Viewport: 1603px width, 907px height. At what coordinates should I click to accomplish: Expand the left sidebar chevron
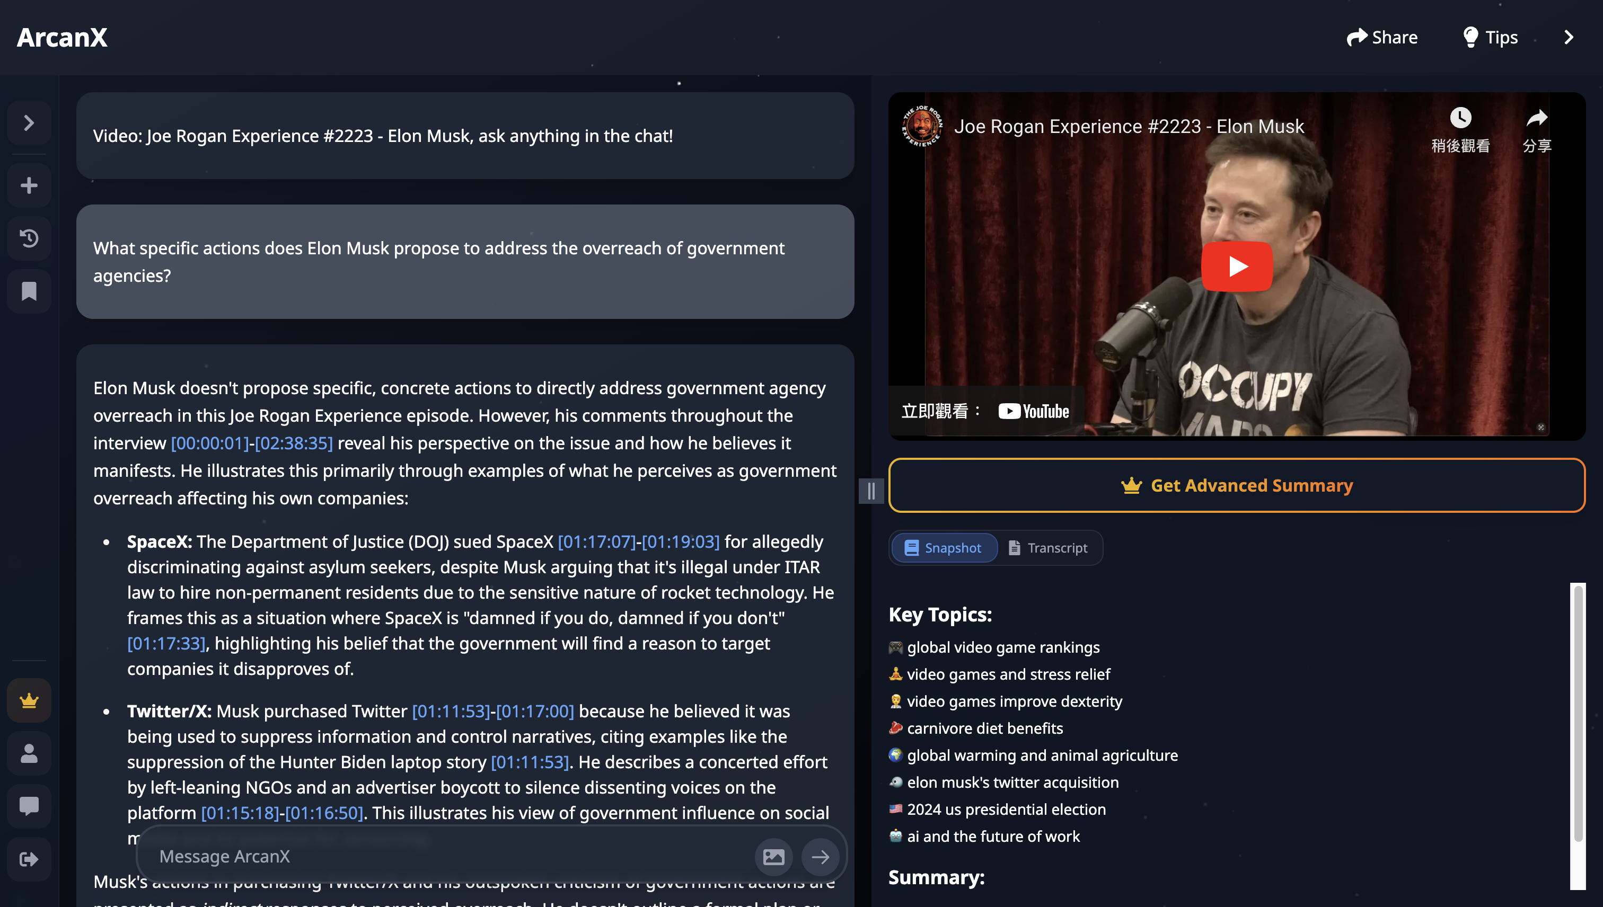coord(29,123)
